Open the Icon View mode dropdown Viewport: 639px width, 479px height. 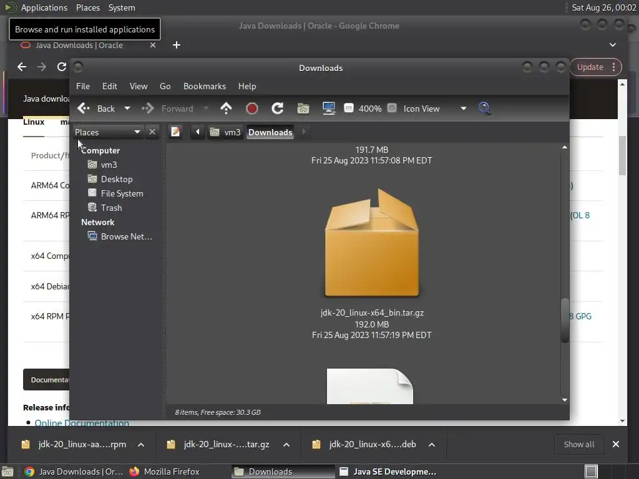[434, 109]
